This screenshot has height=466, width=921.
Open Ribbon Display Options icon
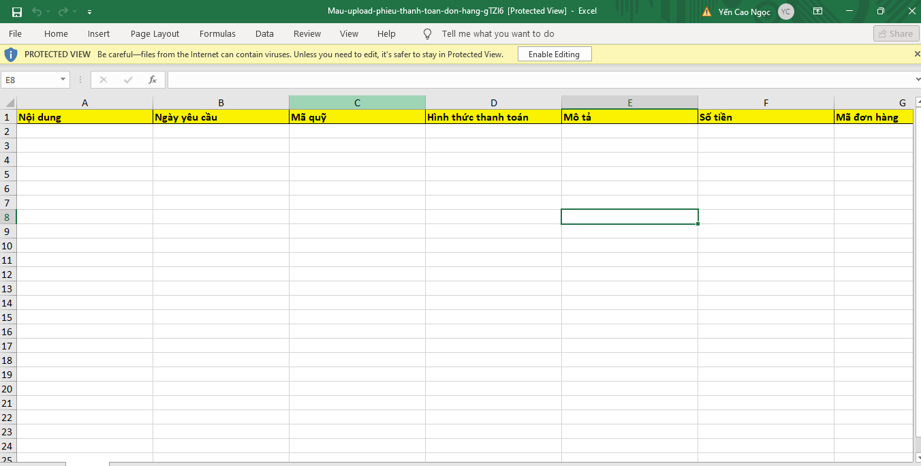pyautogui.click(x=817, y=12)
